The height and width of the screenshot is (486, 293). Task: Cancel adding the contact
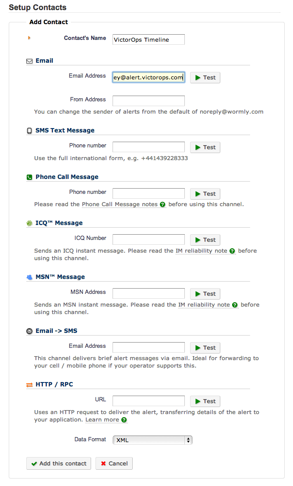pyautogui.click(x=114, y=464)
